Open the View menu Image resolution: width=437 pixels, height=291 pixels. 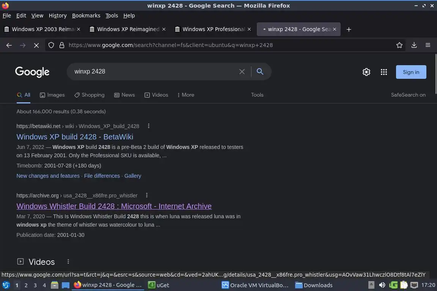(x=37, y=16)
